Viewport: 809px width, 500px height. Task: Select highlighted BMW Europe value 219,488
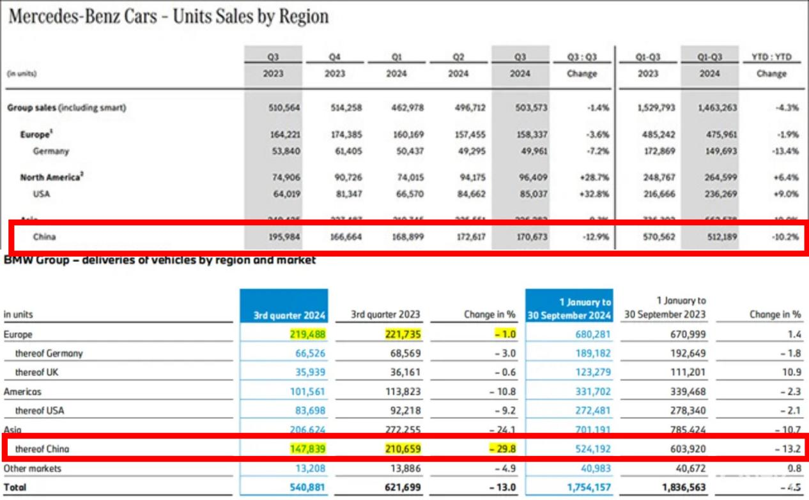(x=307, y=335)
